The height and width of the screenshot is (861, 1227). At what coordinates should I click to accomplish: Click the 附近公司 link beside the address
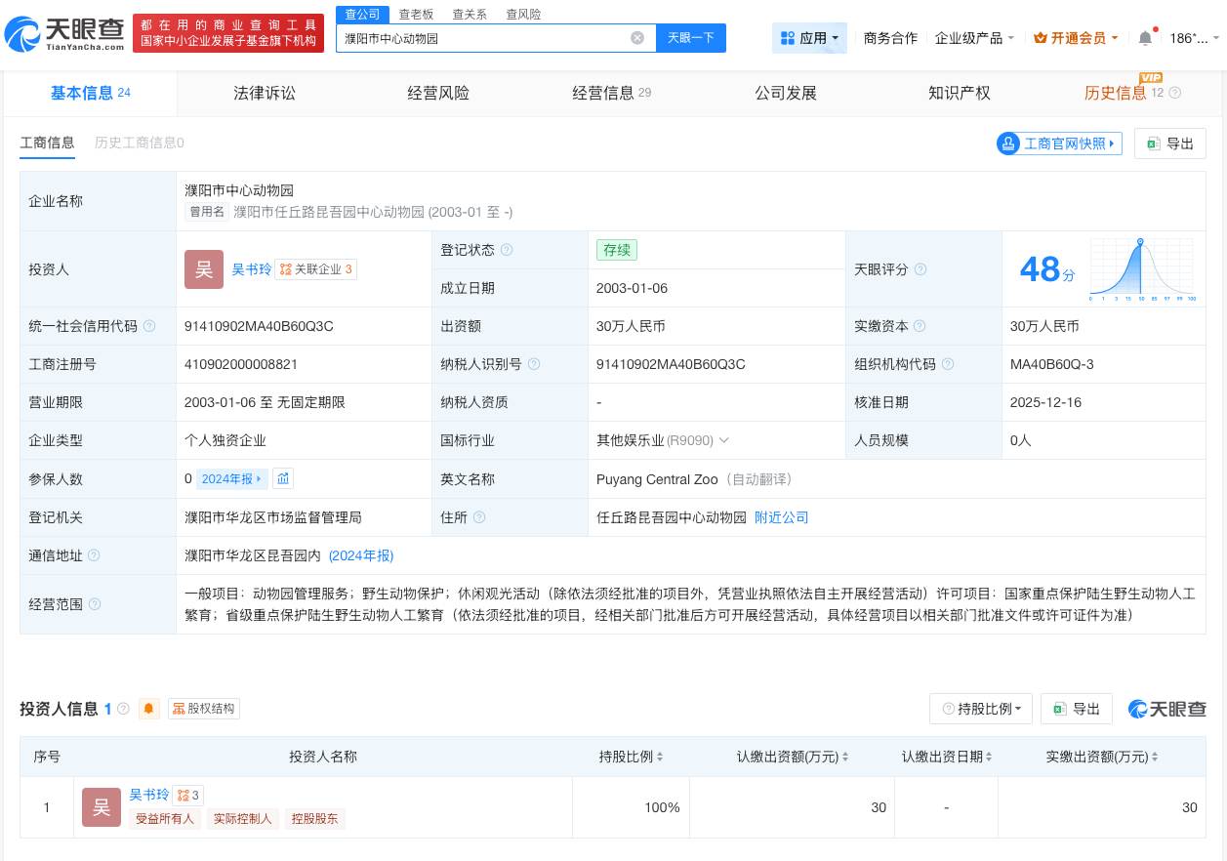[781, 517]
